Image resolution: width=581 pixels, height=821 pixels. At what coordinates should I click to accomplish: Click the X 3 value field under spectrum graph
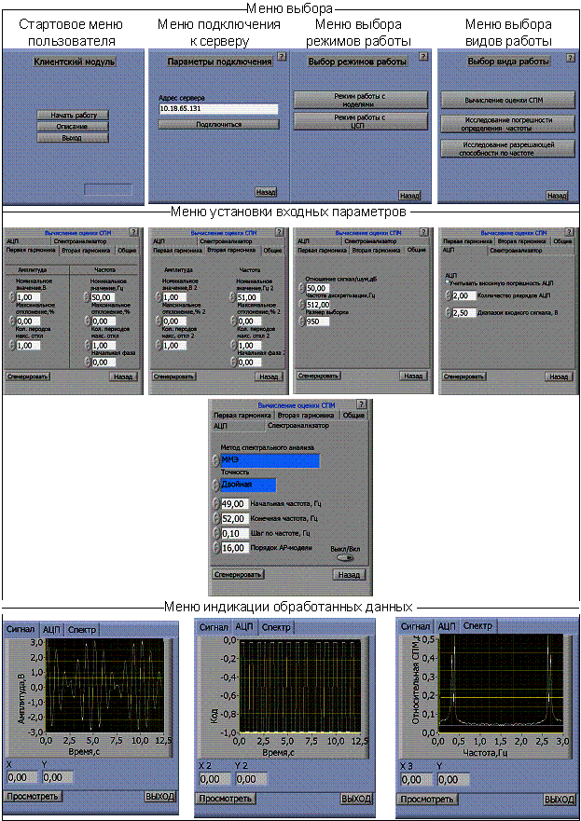(x=417, y=780)
